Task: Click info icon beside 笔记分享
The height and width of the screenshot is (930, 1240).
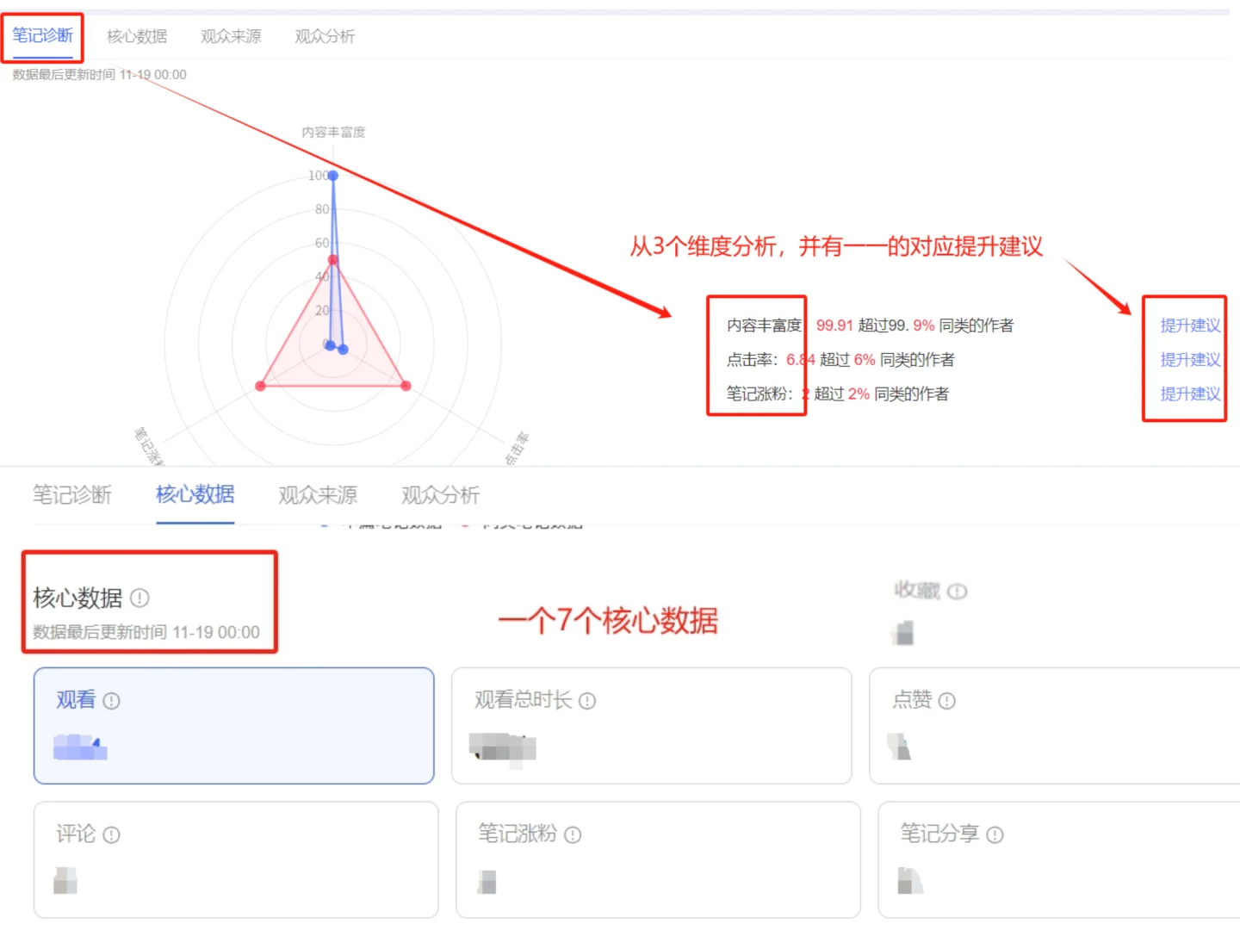Action: (995, 834)
